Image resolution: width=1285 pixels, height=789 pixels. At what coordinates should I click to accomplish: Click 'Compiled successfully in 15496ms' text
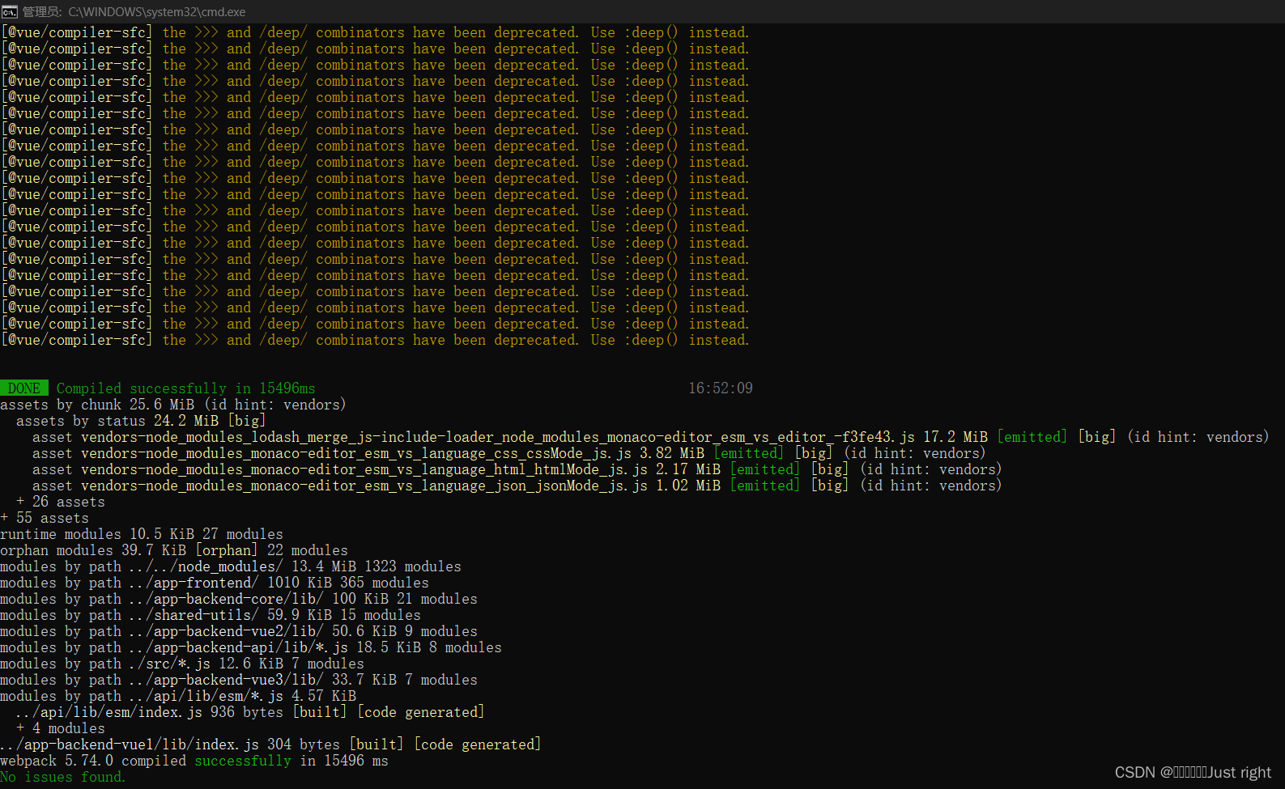(185, 388)
